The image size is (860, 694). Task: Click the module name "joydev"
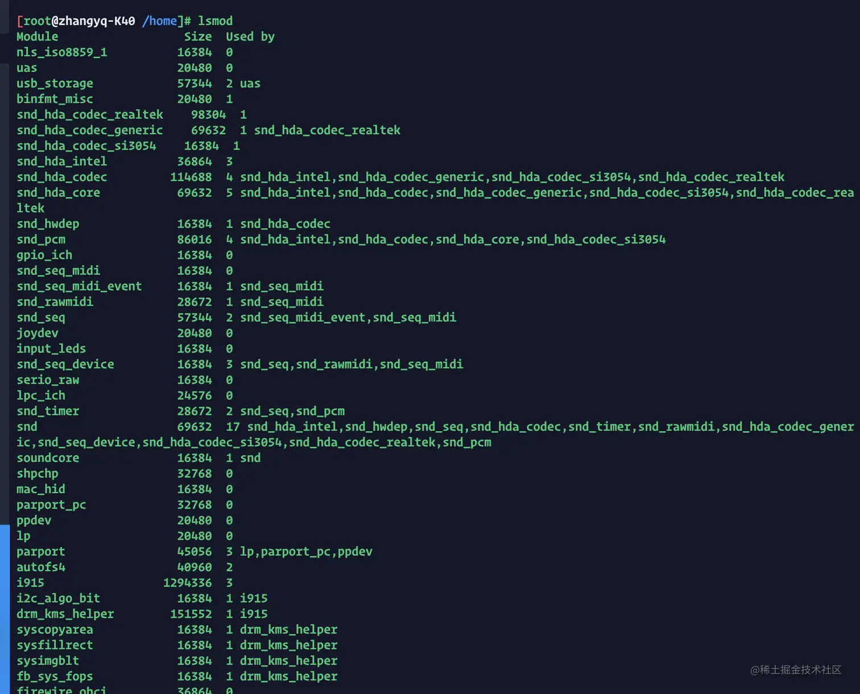click(x=38, y=333)
